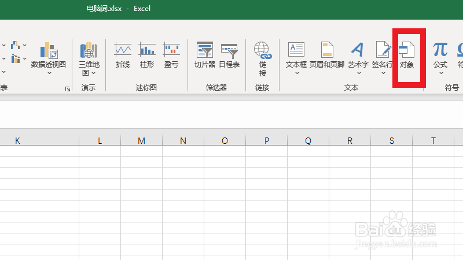This screenshot has height=260, width=463.
Task: Open the charts group dialog launcher
Action: point(68,89)
